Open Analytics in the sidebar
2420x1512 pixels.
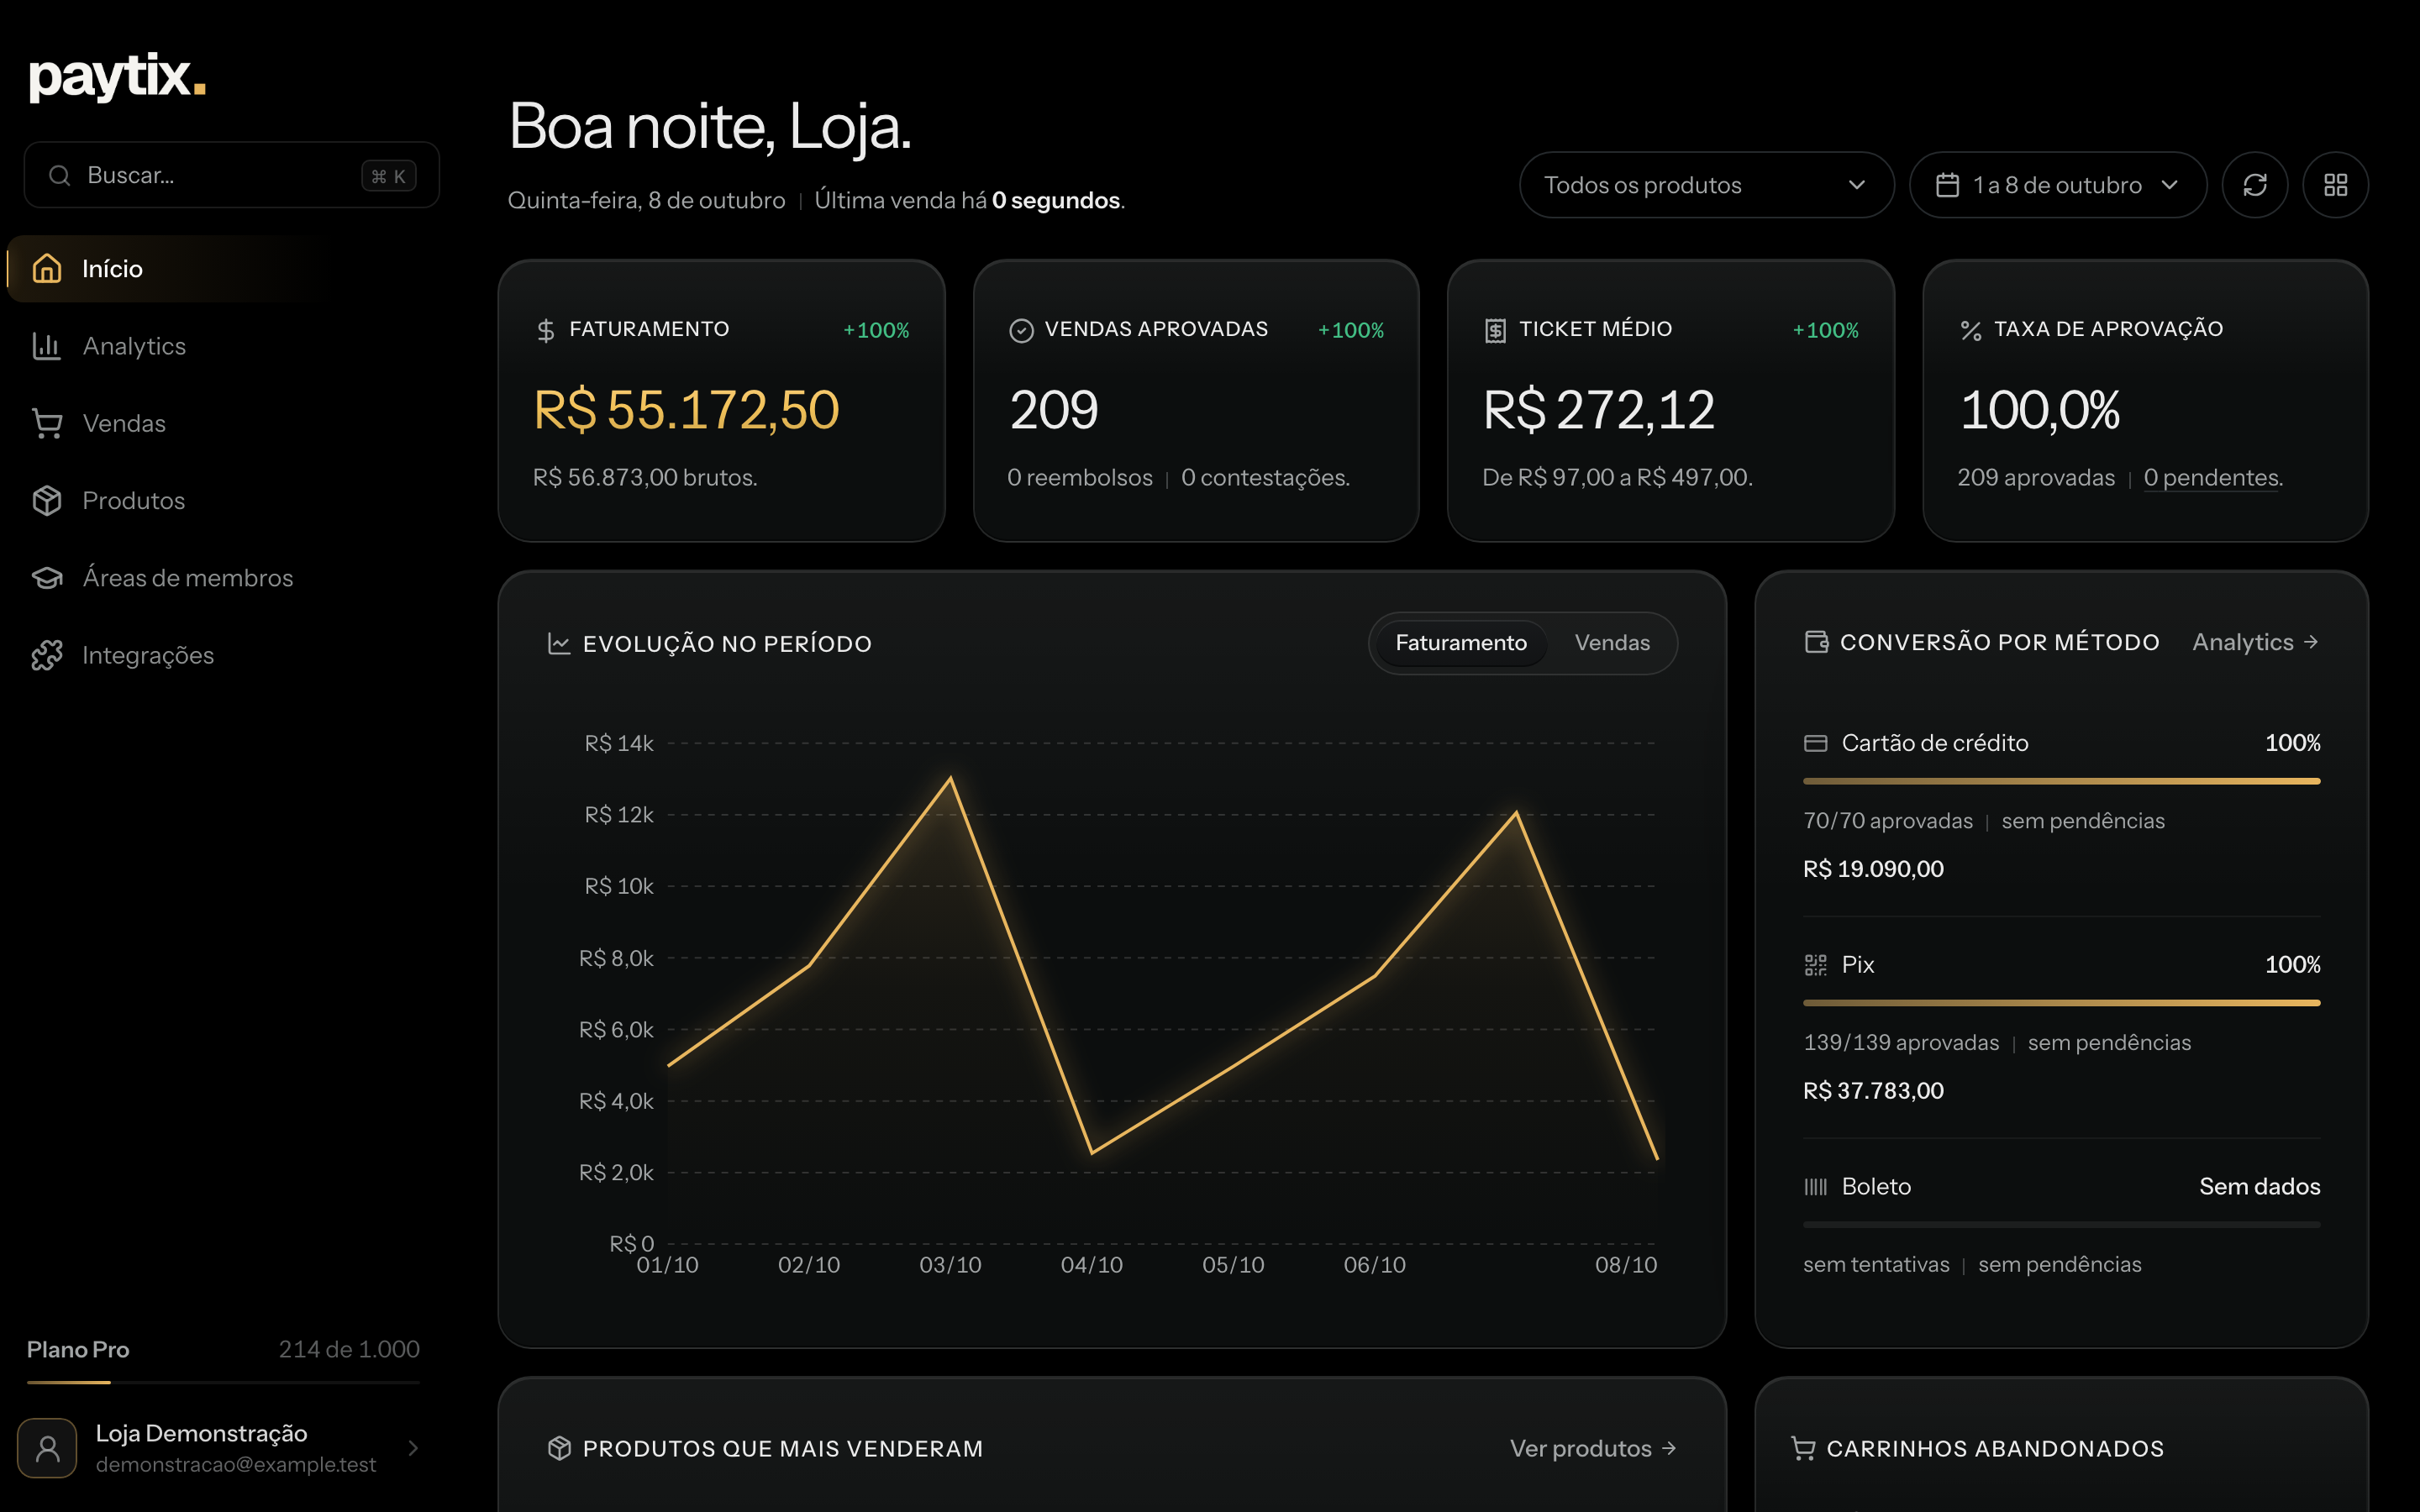tap(223, 346)
